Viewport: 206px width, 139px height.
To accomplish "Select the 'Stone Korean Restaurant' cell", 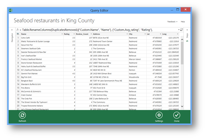I will click(42, 63).
